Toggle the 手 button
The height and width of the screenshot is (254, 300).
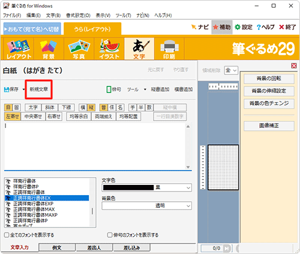coord(133,107)
